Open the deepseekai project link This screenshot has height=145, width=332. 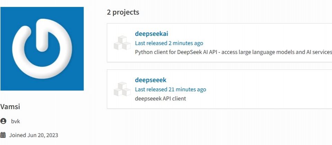click(151, 34)
